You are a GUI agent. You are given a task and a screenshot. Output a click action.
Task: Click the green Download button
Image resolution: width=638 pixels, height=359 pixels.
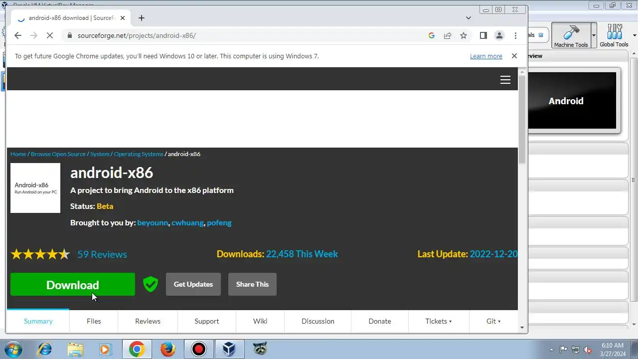[73, 284]
